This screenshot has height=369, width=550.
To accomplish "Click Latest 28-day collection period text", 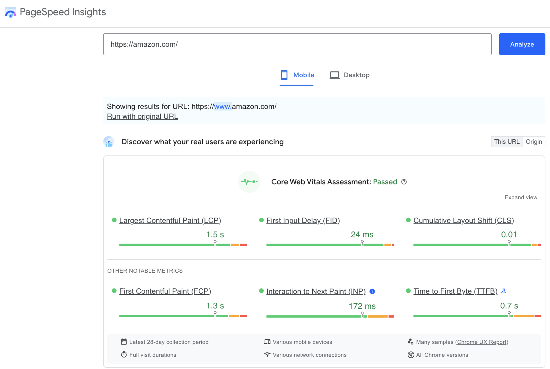I will coord(169,342).
